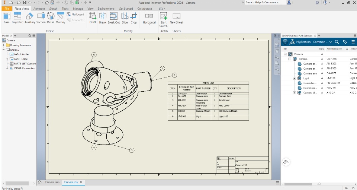357x190 pixels.
Task: Expand the Light item in PLM tree
Action: [x=294, y=78]
